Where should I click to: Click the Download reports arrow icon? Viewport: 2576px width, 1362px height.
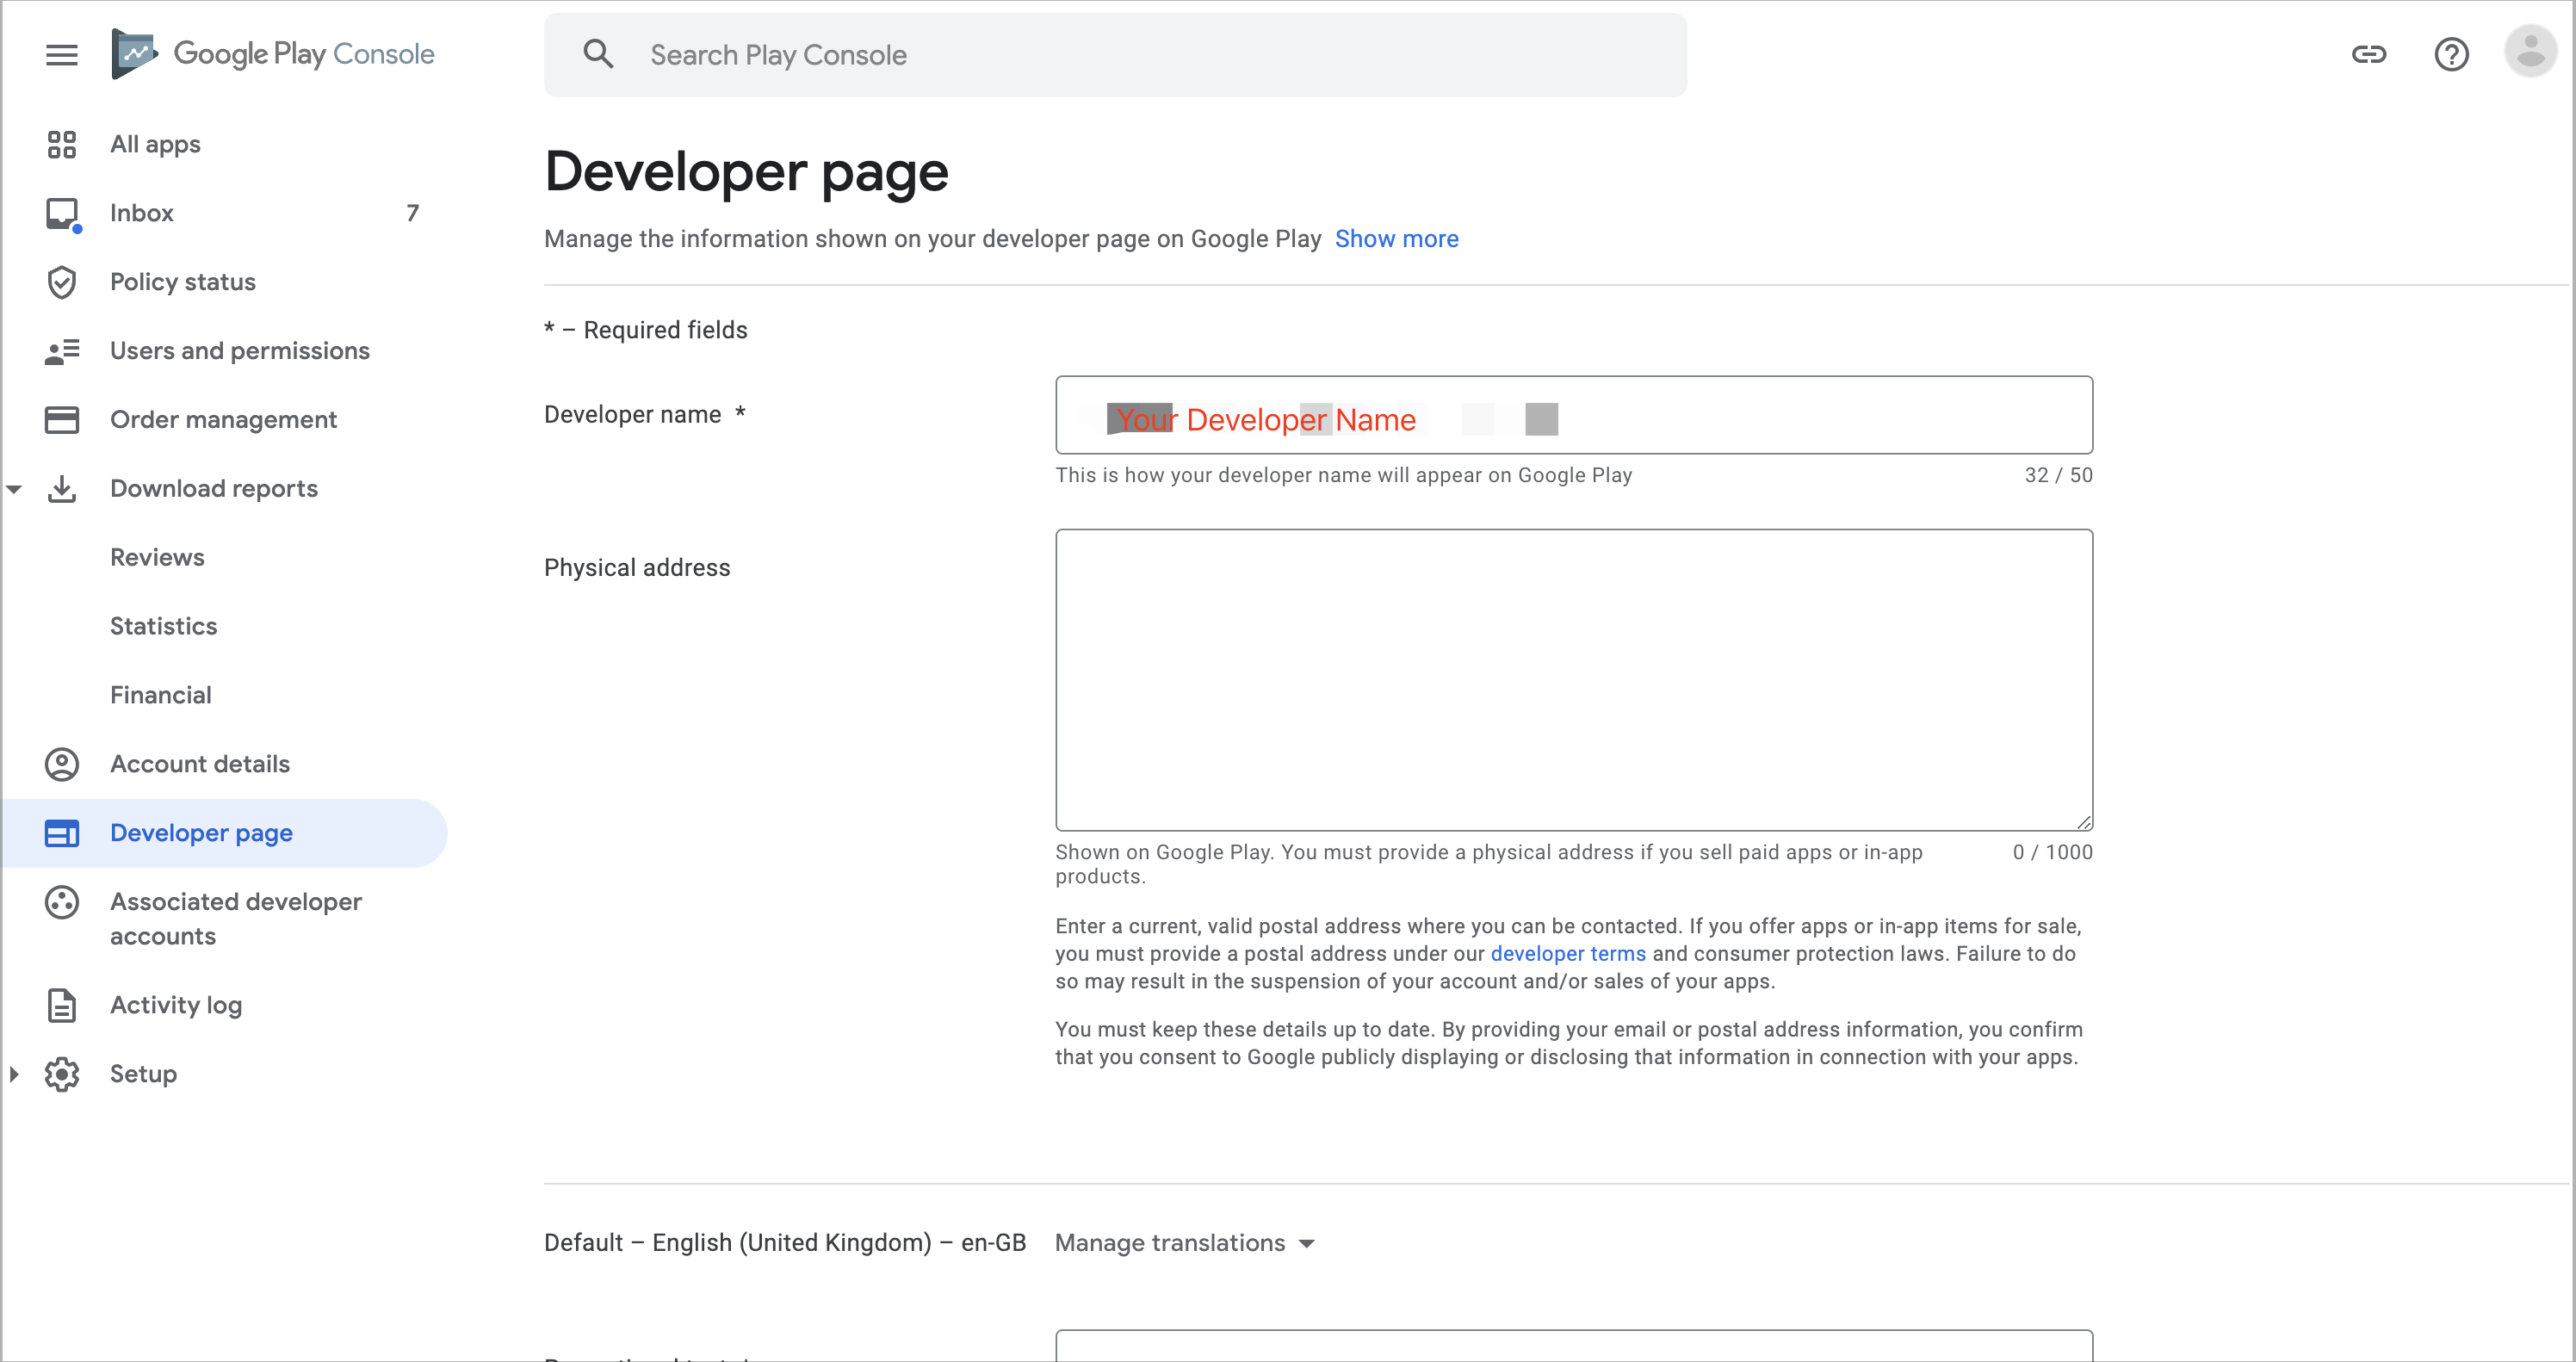(x=62, y=489)
